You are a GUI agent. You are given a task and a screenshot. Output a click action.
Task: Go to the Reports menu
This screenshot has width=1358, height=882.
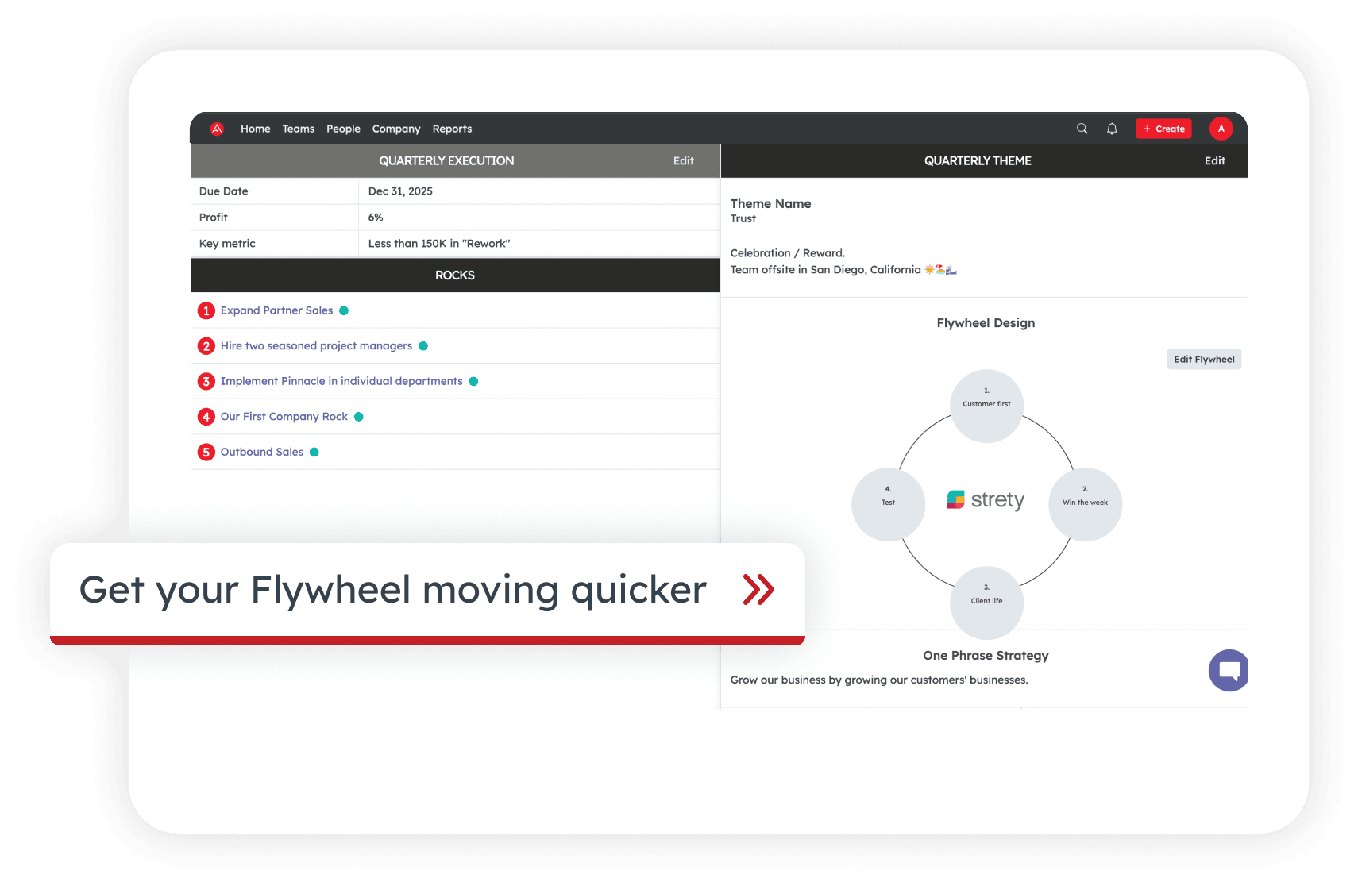[452, 129]
